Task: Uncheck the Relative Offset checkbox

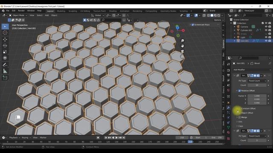Action: (239, 91)
